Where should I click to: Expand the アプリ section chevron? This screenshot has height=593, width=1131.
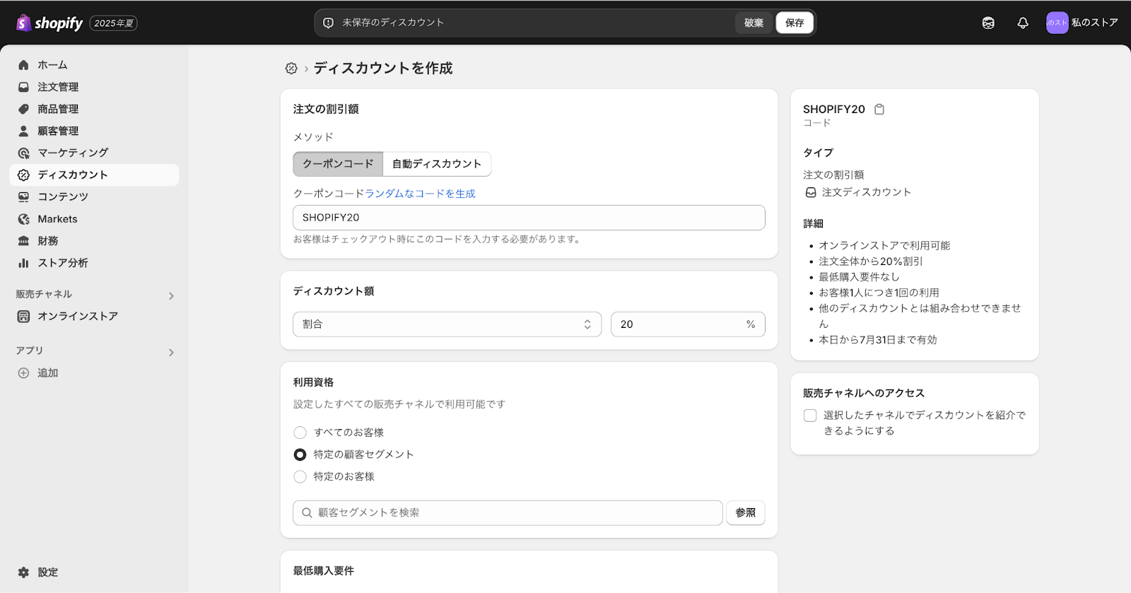point(171,352)
